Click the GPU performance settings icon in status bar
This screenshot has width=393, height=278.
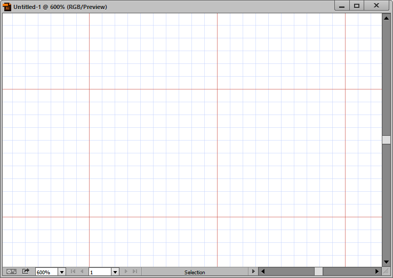click(11, 272)
